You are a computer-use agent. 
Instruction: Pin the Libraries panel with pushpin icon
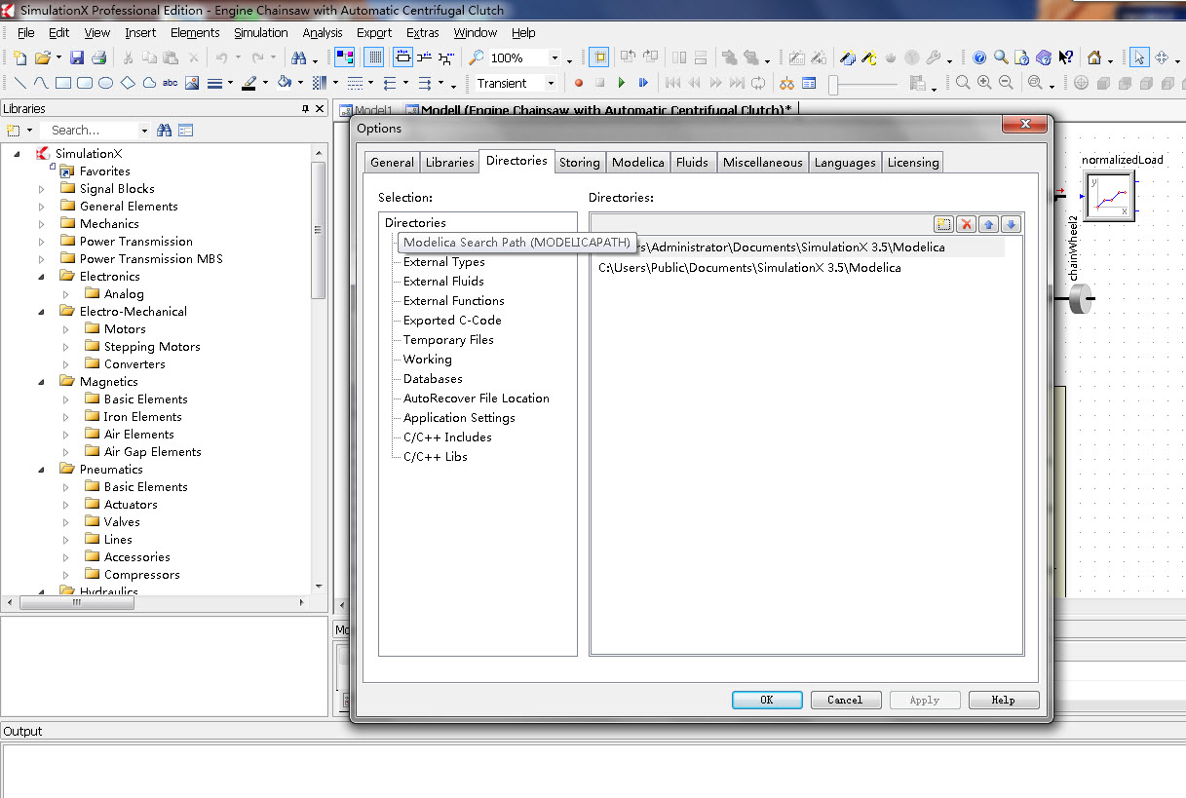point(305,109)
